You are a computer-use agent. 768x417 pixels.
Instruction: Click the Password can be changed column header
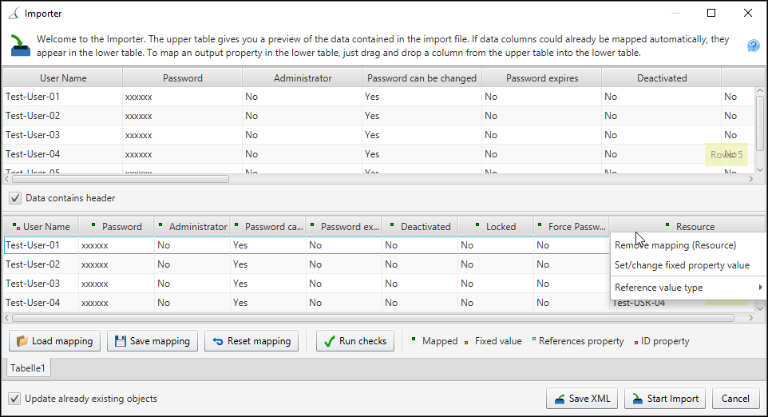[422, 78]
